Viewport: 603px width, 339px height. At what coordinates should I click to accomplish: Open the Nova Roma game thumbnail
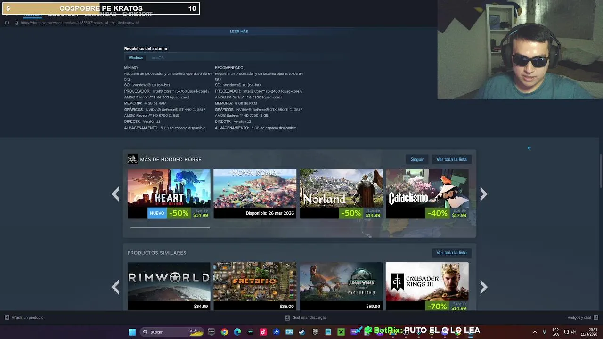[255, 188]
